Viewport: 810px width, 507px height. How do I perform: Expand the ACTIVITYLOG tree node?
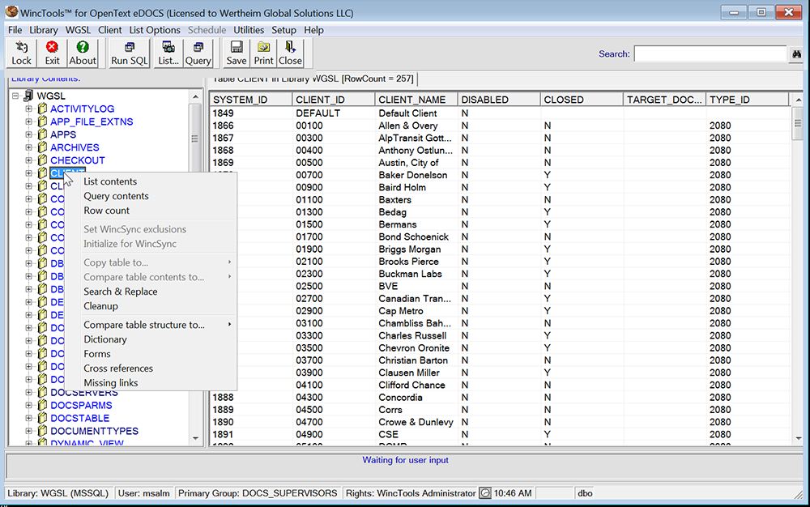[x=29, y=109]
